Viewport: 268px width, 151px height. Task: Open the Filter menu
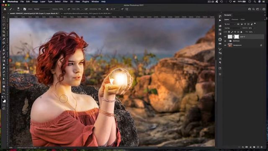click(x=65, y=2)
